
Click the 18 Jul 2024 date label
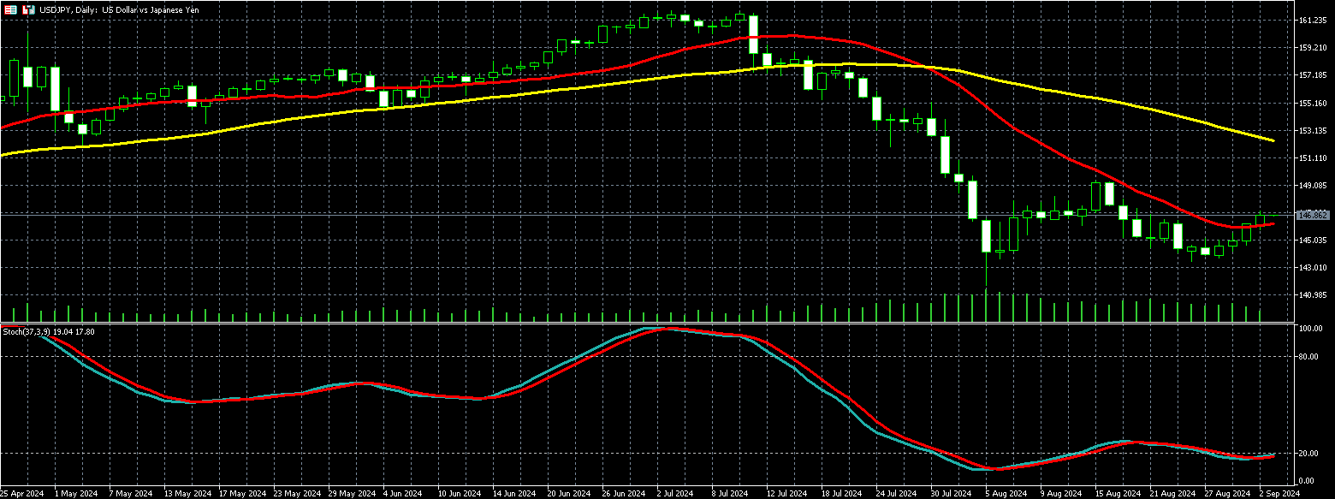pos(842,494)
